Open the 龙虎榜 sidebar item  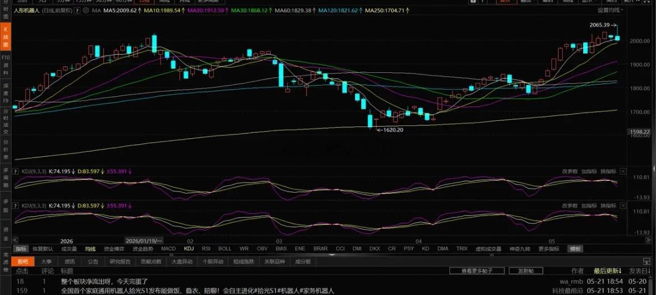point(6,261)
